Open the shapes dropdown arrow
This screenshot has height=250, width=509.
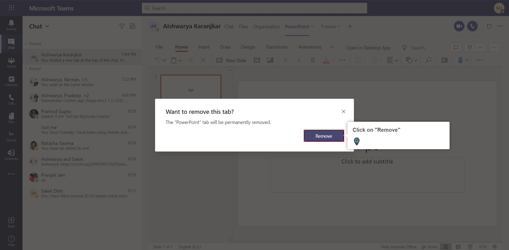tap(415, 60)
